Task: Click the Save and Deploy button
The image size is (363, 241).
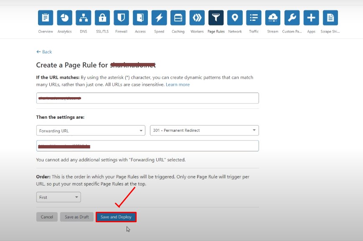Action: pyautogui.click(x=116, y=217)
